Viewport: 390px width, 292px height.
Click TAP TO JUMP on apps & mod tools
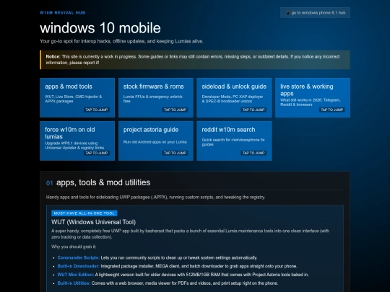[x=97, y=110]
